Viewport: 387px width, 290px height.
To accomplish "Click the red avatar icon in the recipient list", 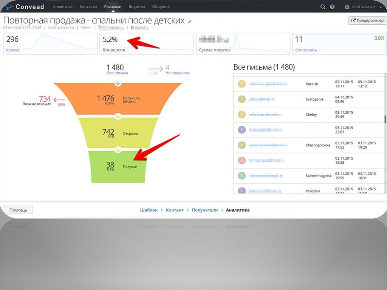I will click(242, 160).
